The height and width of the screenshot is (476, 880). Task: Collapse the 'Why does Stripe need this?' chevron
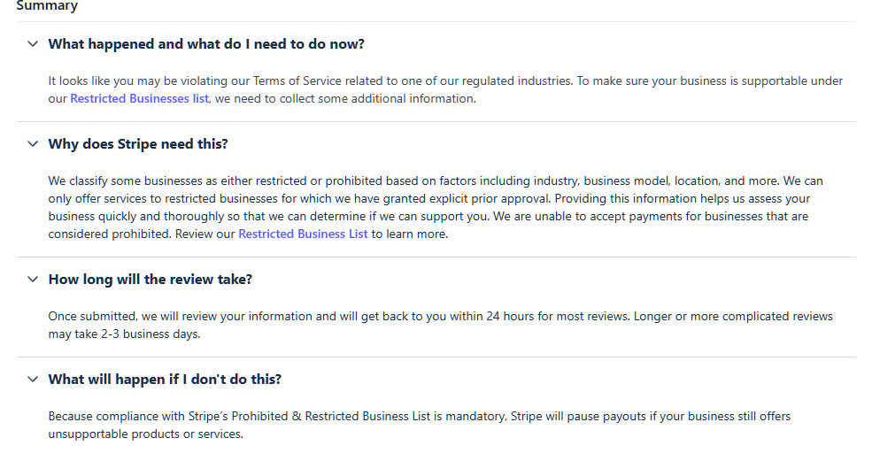point(33,143)
